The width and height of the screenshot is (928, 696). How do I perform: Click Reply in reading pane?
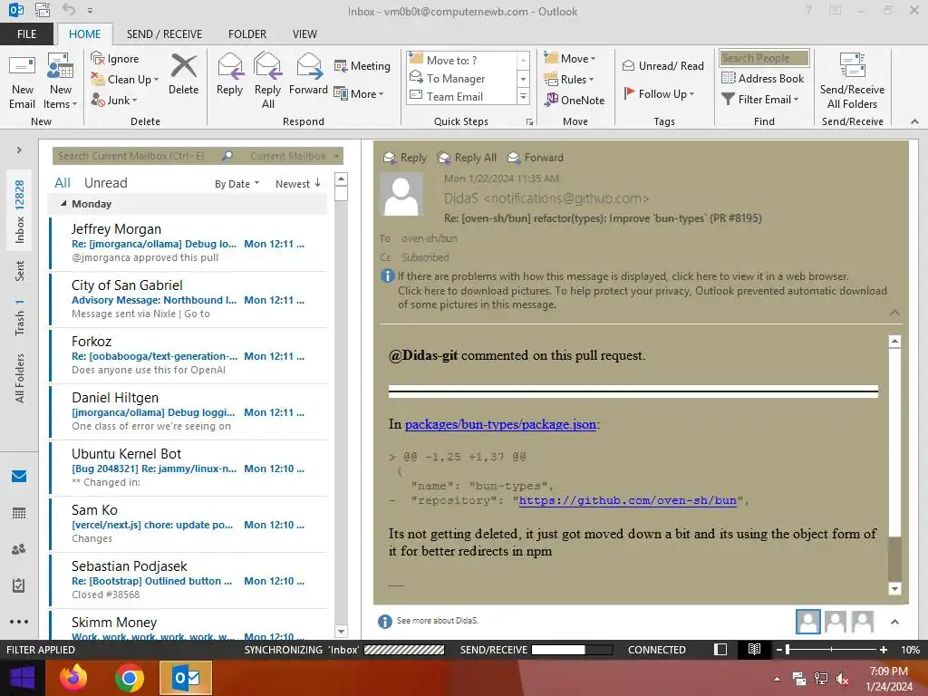click(405, 158)
